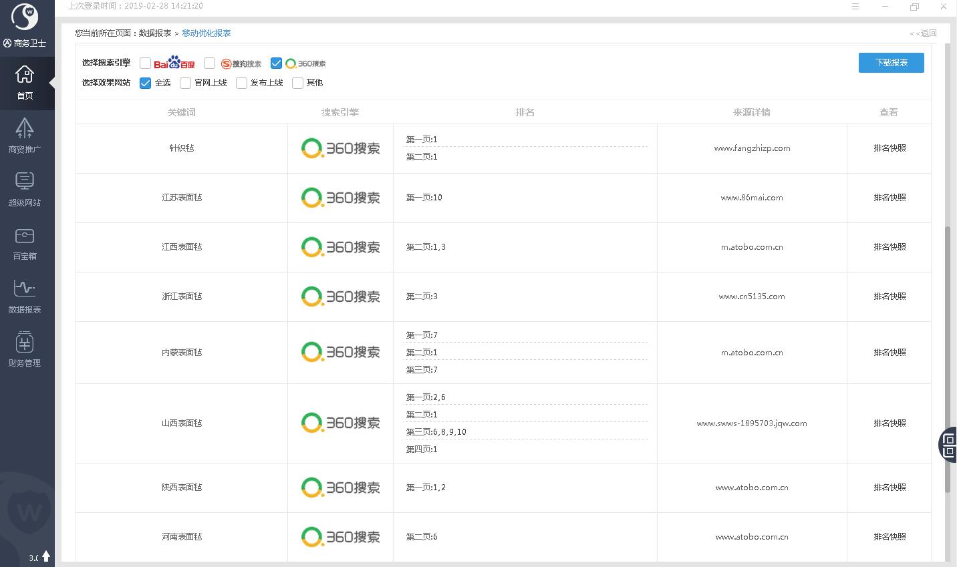The width and height of the screenshot is (957, 567).
Task: Open 商贸推广 sidebar icon
Action: (x=25, y=128)
